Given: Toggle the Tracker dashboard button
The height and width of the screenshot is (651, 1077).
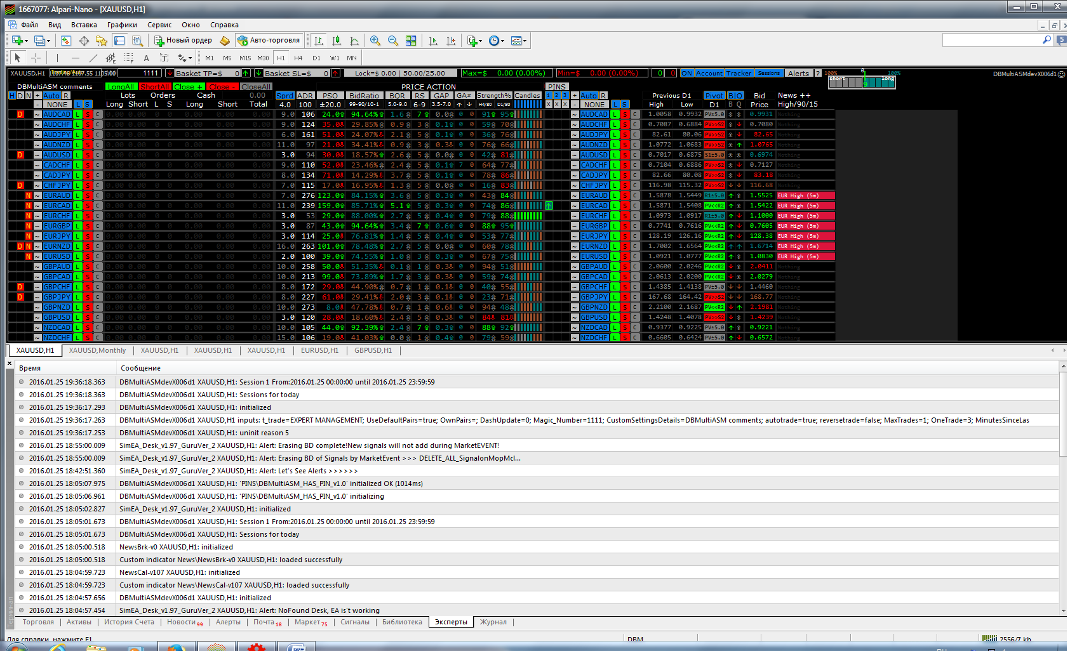Looking at the screenshot, I should [x=739, y=74].
